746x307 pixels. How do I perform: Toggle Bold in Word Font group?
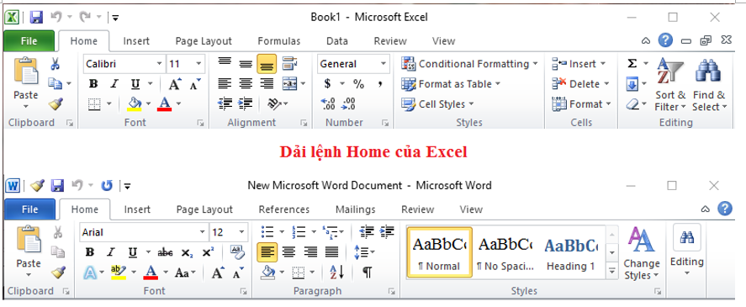[89, 252]
